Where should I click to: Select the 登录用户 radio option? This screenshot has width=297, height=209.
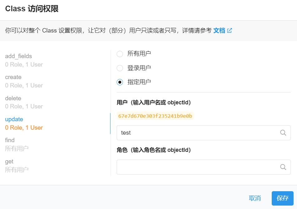pos(120,68)
